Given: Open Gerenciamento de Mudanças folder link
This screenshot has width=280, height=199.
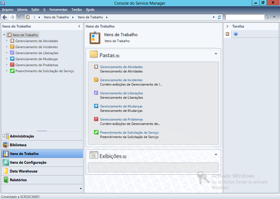Looking at the screenshot, I should point(121,106).
